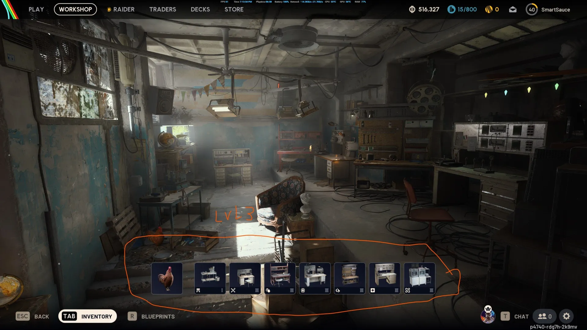The image size is (587, 330).
Task: Open the INVENTORY button
Action: tap(87, 316)
